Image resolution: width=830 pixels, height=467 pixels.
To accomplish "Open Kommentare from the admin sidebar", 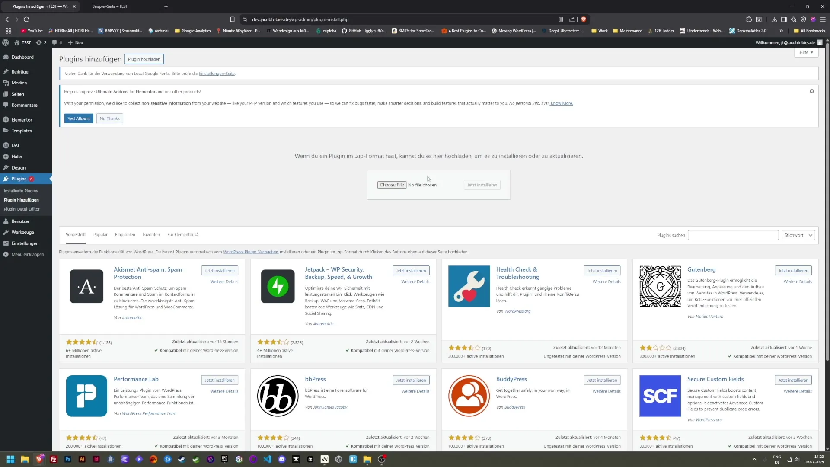I will [24, 105].
